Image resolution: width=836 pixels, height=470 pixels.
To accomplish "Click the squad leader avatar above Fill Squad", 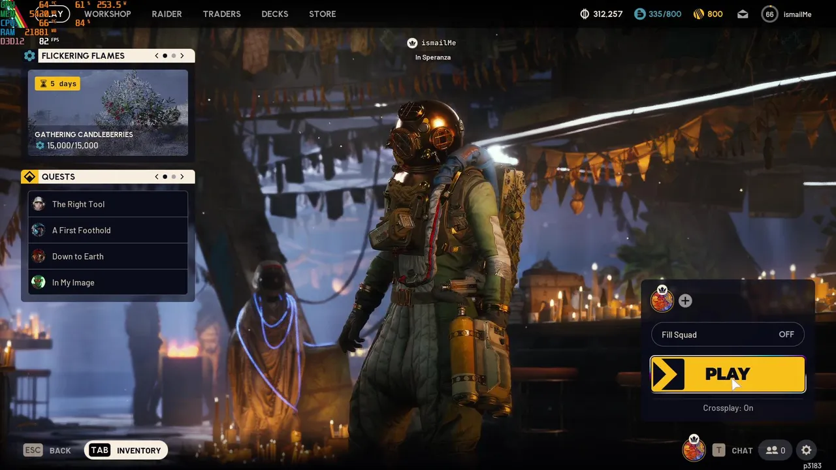I will [x=662, y=300].
